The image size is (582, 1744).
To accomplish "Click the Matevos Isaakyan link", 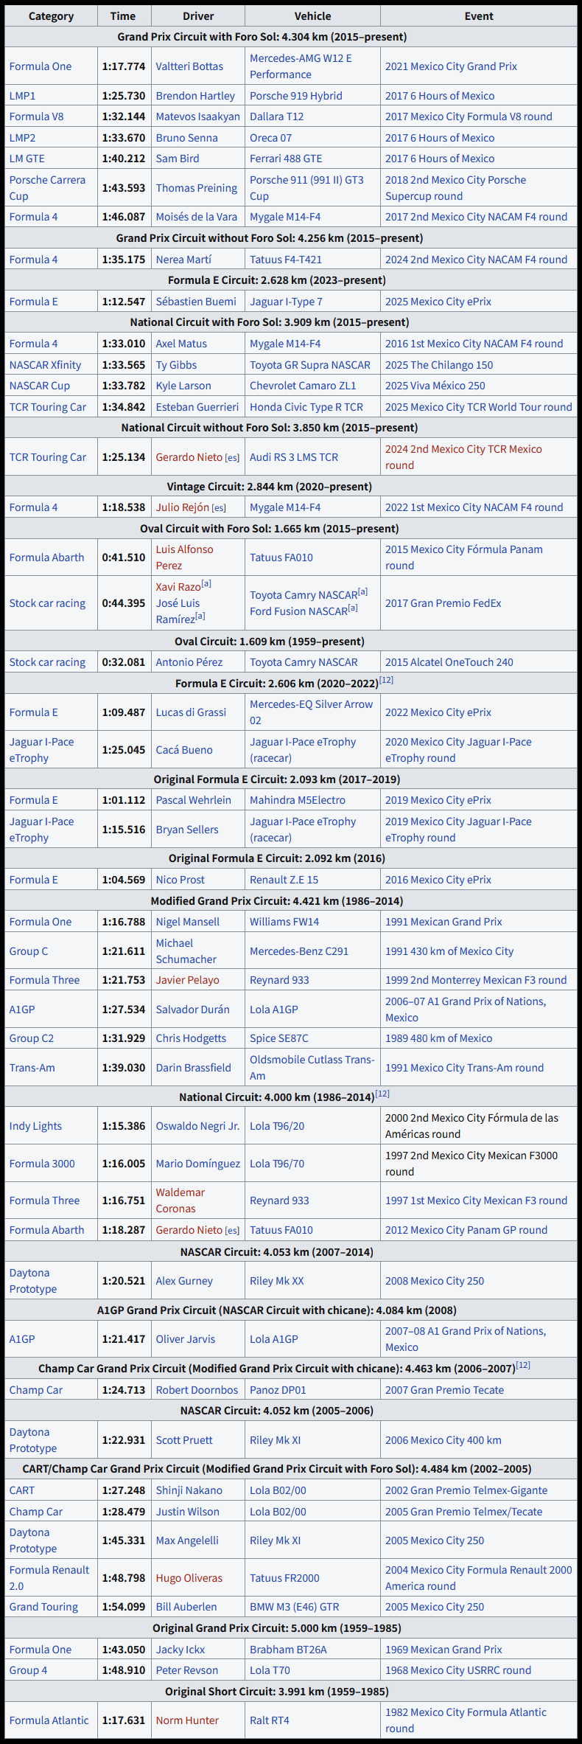I will (x=197, y=117).
